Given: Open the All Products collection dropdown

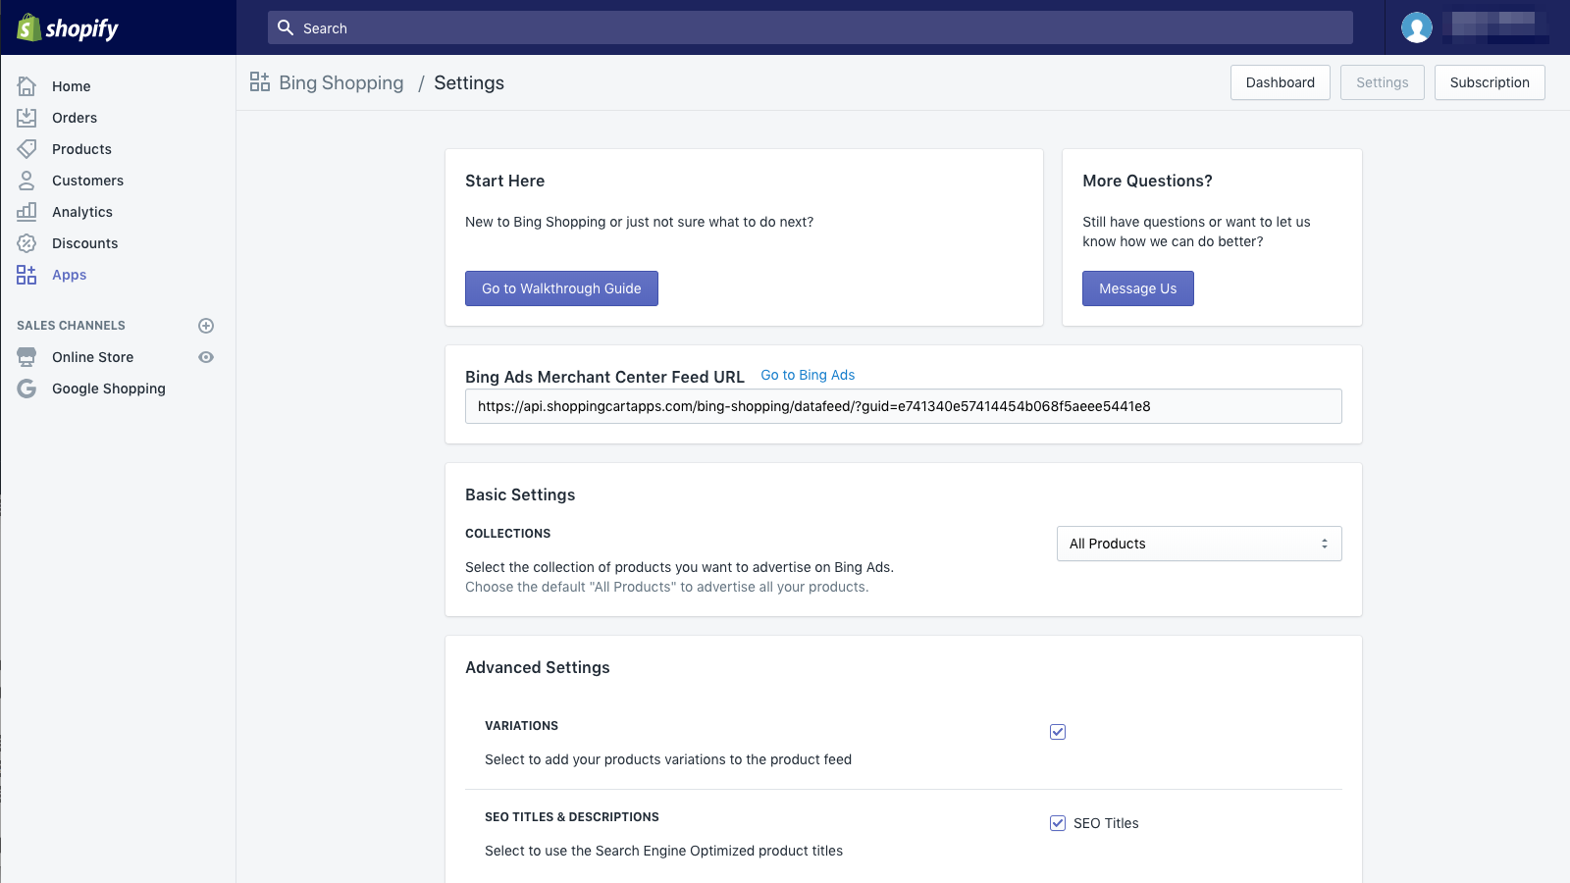Looking at the screenshot, I should coord(1198,544).
